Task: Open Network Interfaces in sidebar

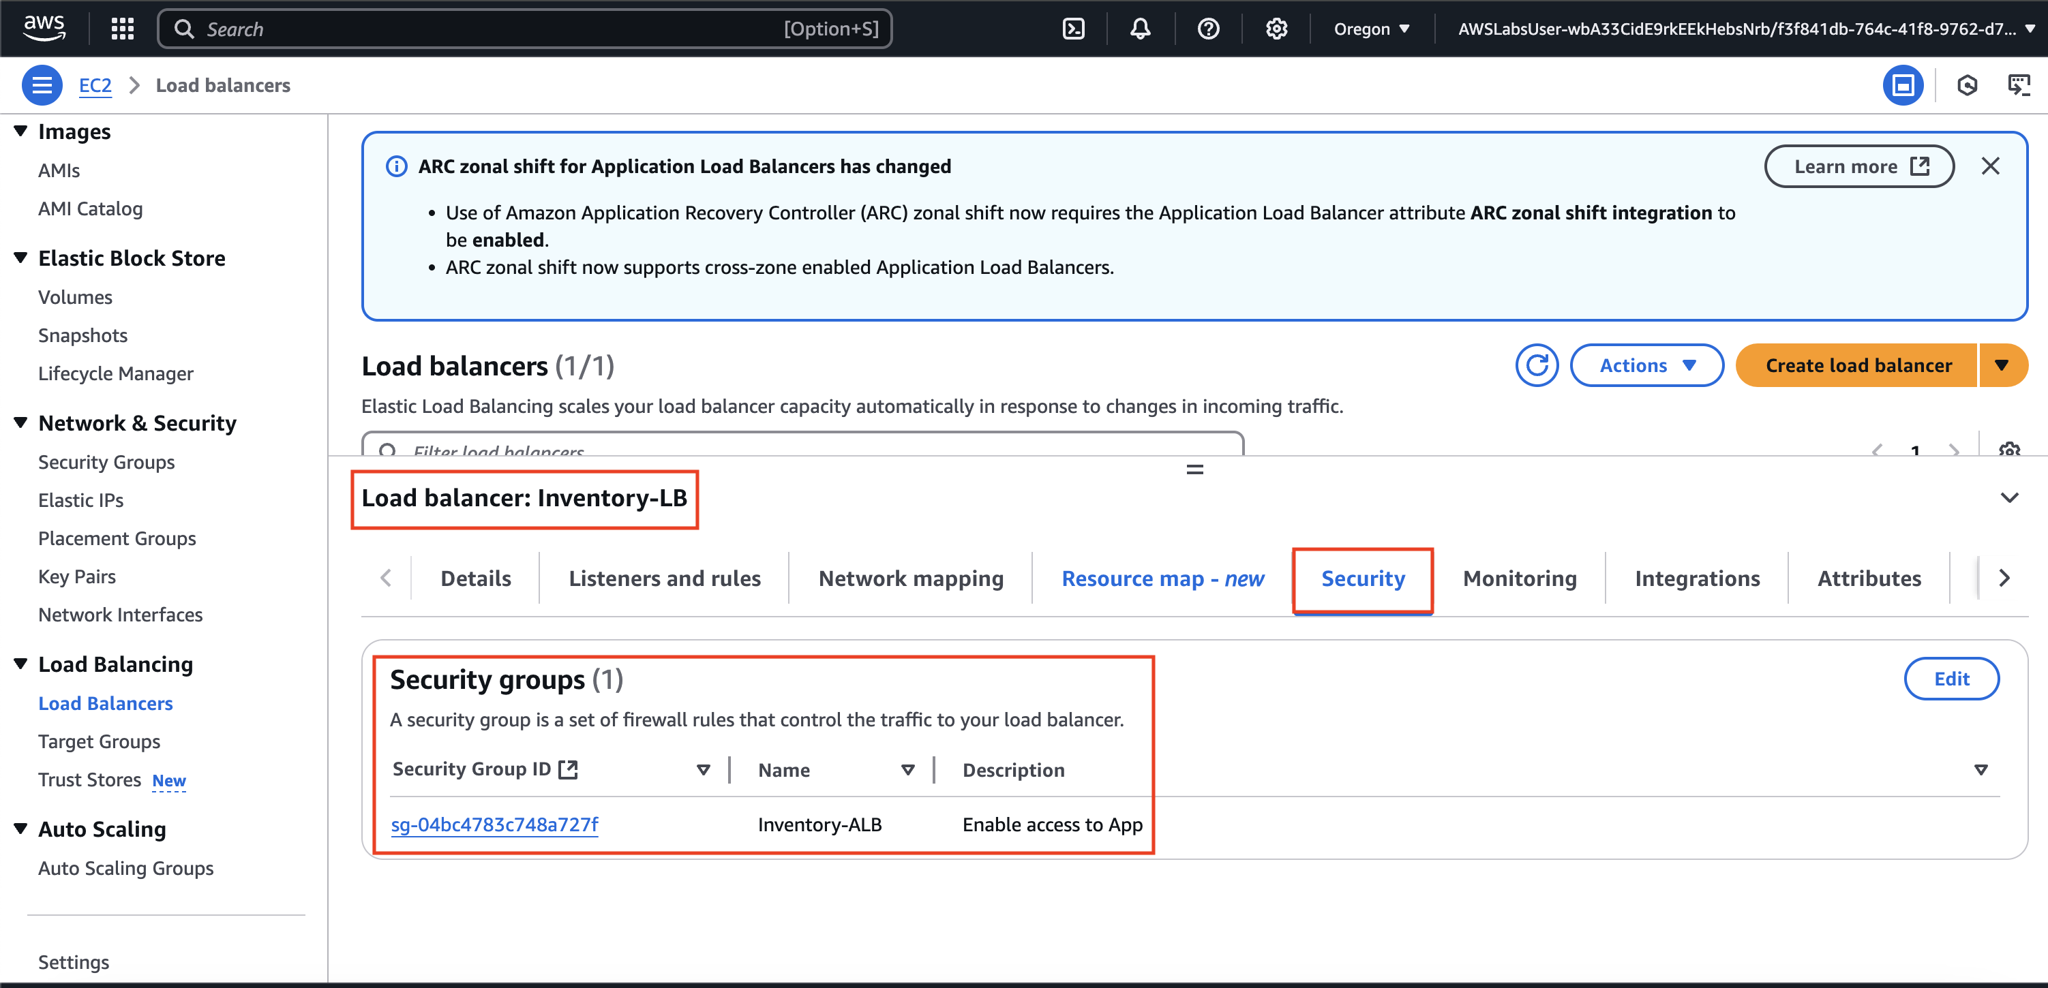Action: coord(120,615)
